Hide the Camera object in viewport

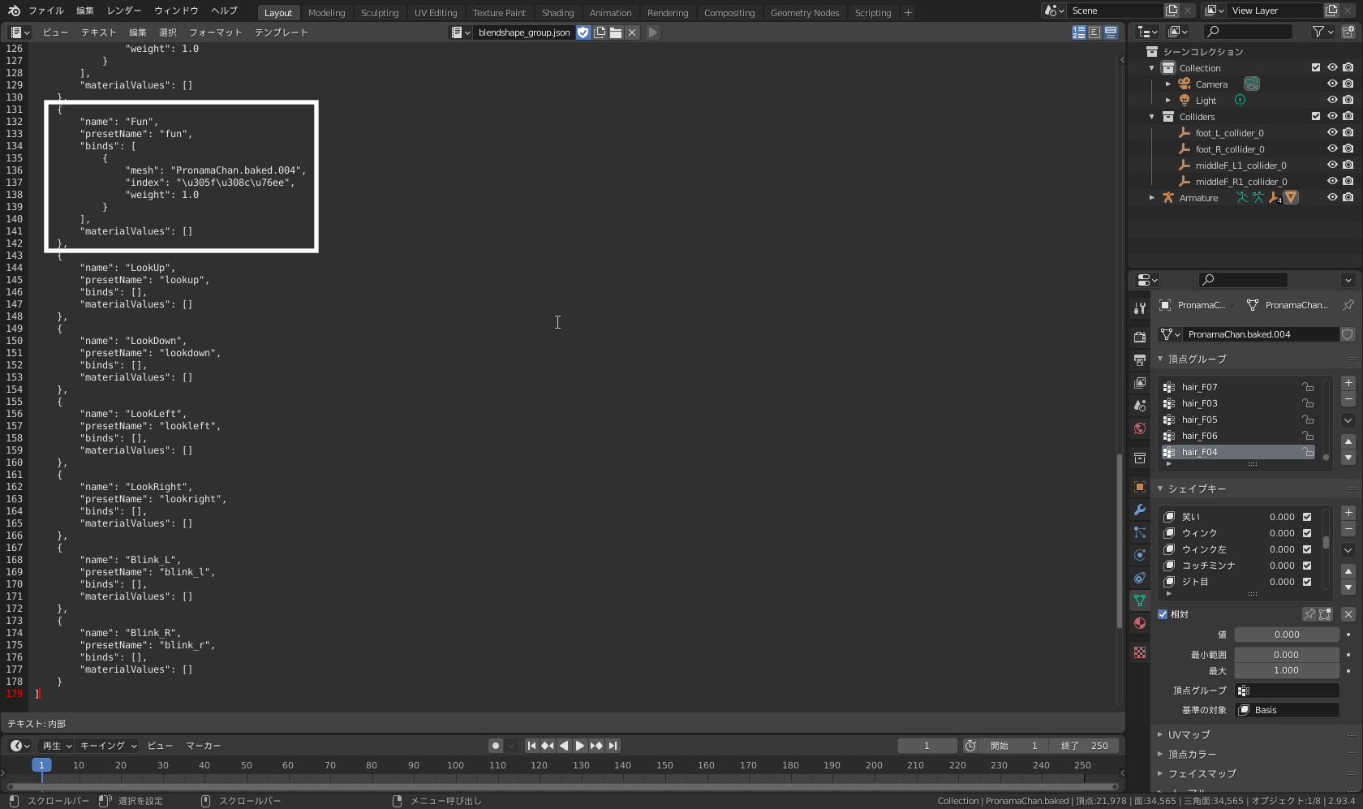point(1332,84)
